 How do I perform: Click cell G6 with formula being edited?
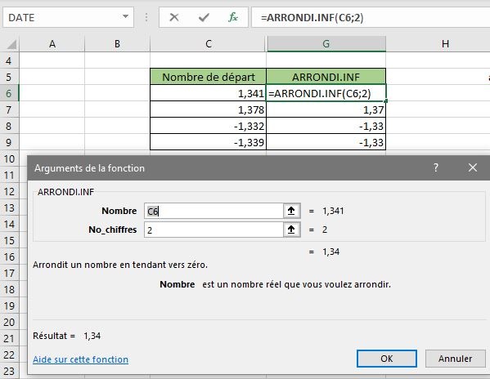click(326, 93)
